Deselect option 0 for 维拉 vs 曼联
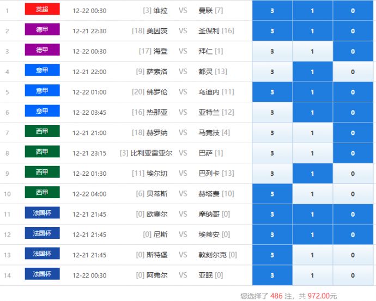The image size is (376, 301). click(353, 11)
